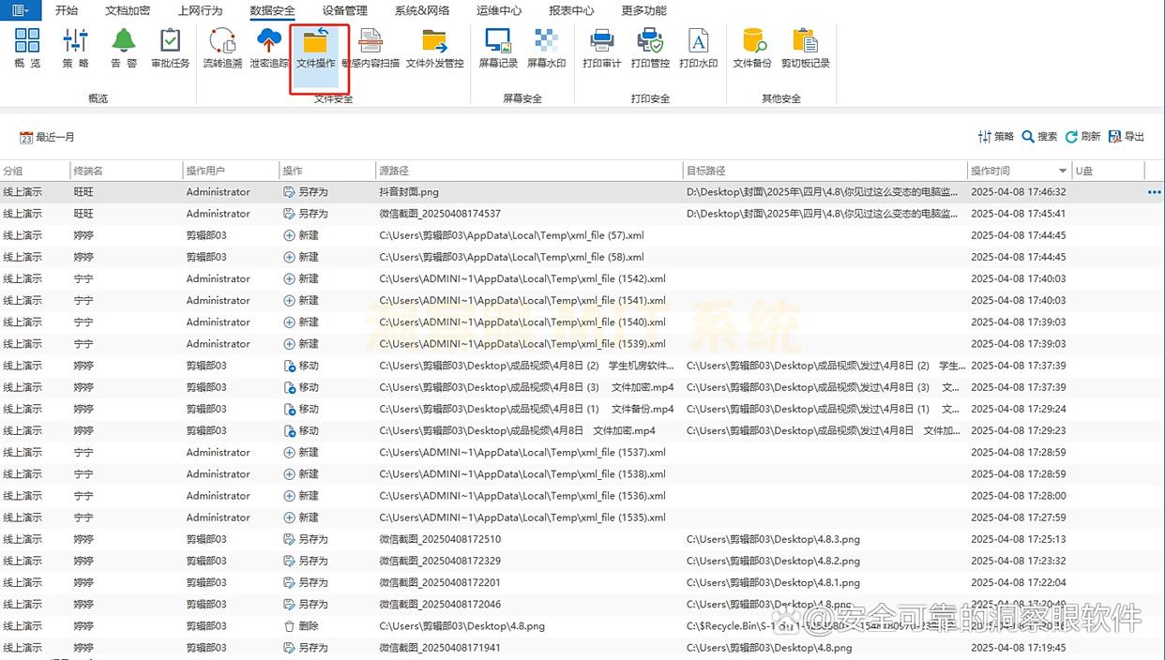Viewport: 1165px width, 660px height.
Task: Switch to the 开始 tab
Action: coord(67,10)
